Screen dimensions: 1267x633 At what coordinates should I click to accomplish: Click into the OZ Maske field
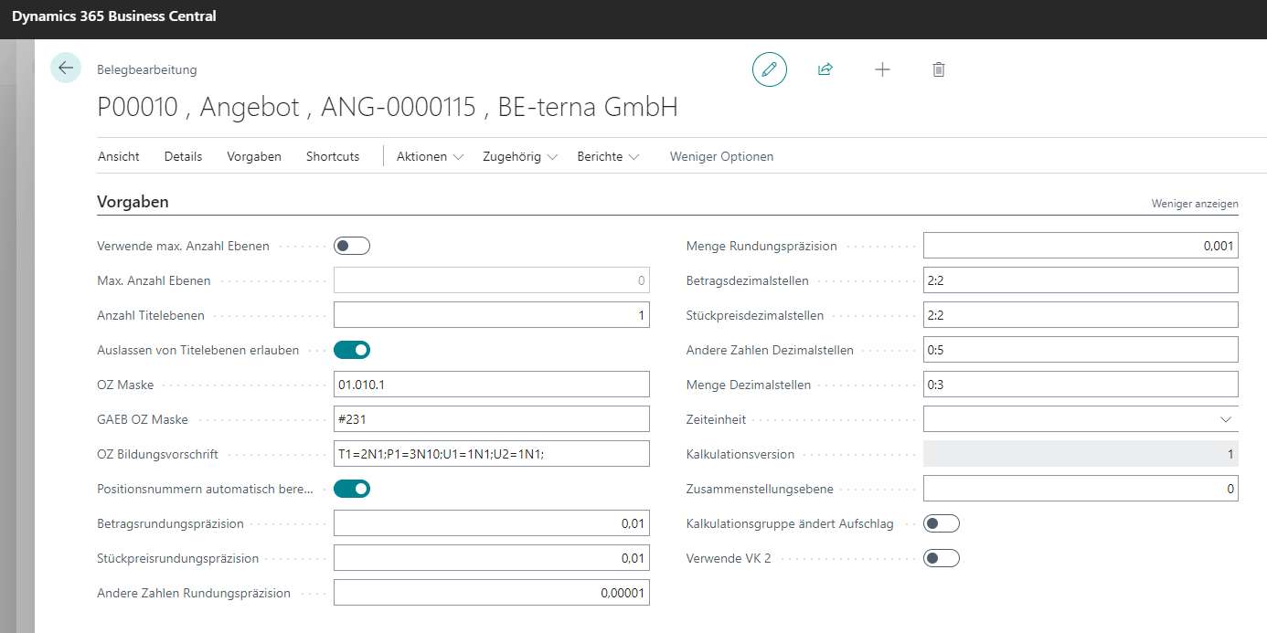pyautogui.click(x=491, y=385)
